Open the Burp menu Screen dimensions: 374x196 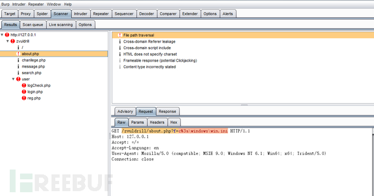point(5,4)
